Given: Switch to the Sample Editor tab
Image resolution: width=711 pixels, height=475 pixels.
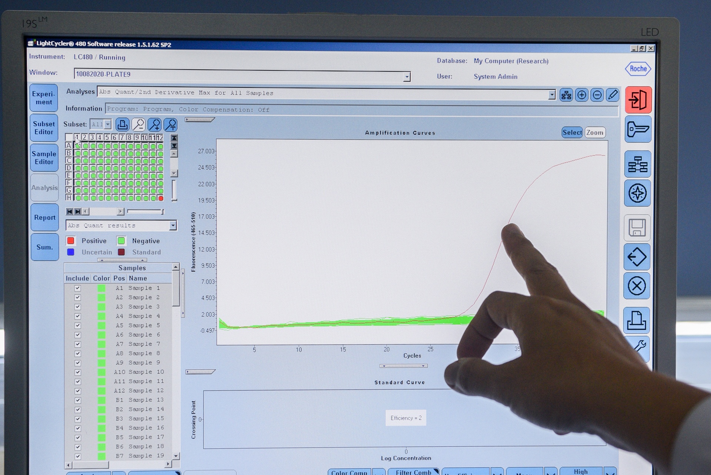Looking at the screenshot, I should [44, 158].
